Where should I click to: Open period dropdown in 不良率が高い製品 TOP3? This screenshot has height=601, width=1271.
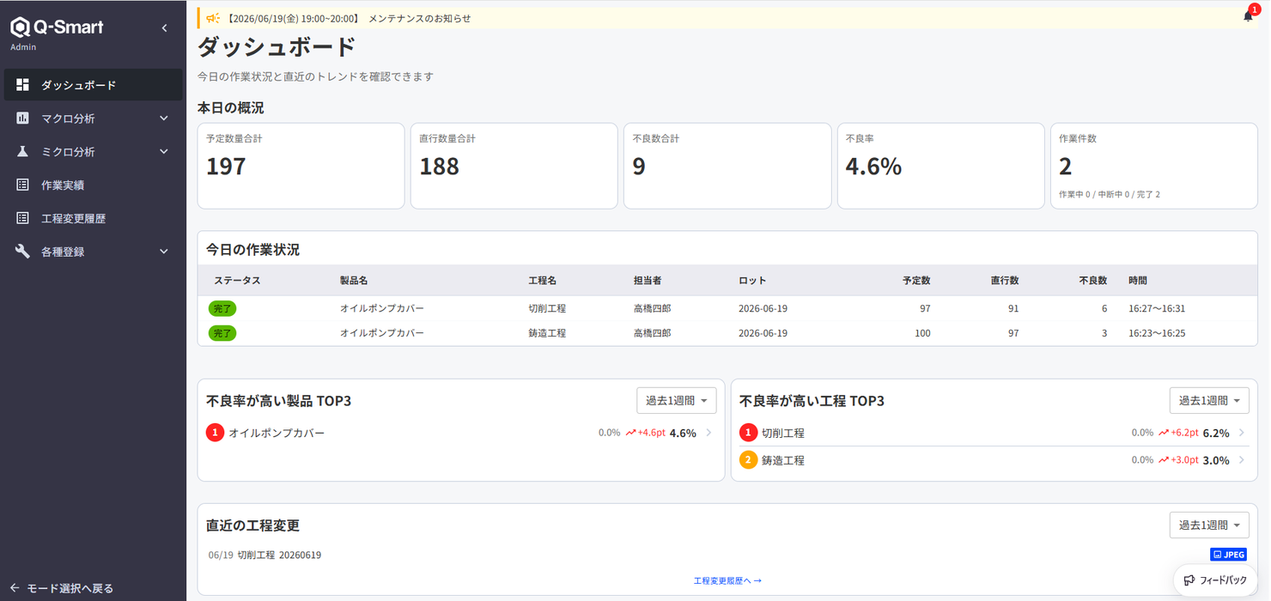[x=677, y=401]
